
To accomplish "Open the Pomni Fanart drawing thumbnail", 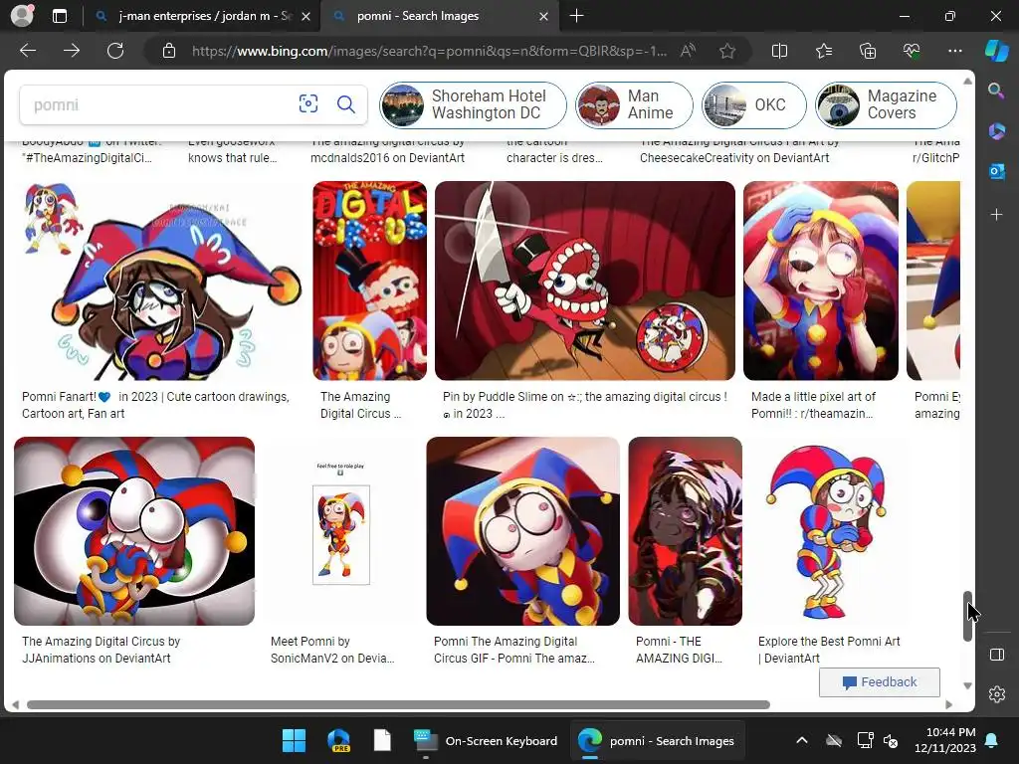I will 158,281.
